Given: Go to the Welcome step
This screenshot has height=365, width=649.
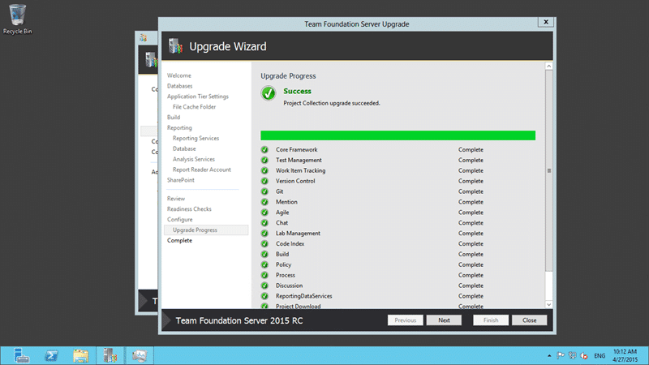Looking at the screenshot, I should click(x=178, y=75).
